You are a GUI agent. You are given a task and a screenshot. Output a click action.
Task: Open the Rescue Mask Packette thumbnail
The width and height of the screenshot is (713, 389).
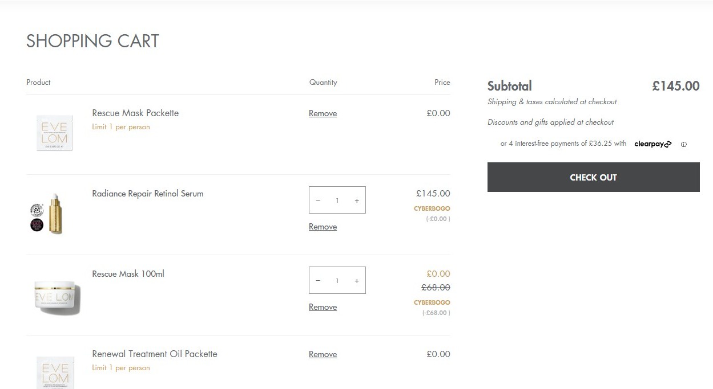point(55,133)
